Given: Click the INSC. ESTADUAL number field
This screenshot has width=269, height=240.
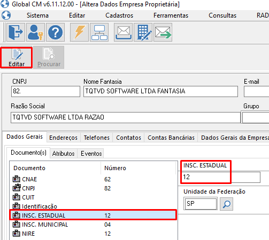Looking at the screenshot, I should point(221,177).
